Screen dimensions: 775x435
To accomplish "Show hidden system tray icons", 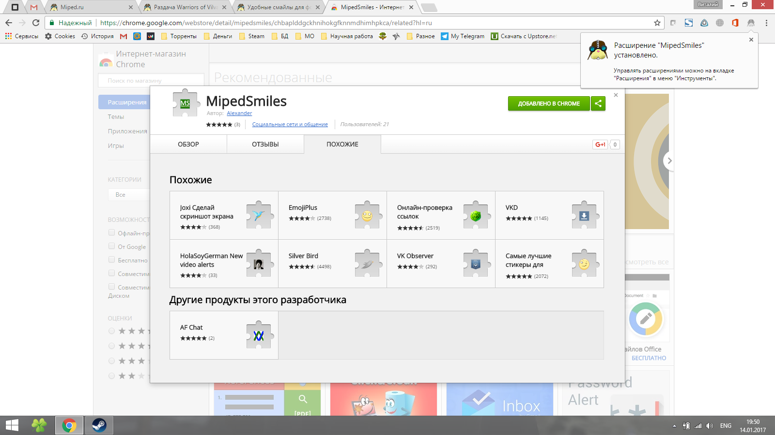I will (674, 426).
